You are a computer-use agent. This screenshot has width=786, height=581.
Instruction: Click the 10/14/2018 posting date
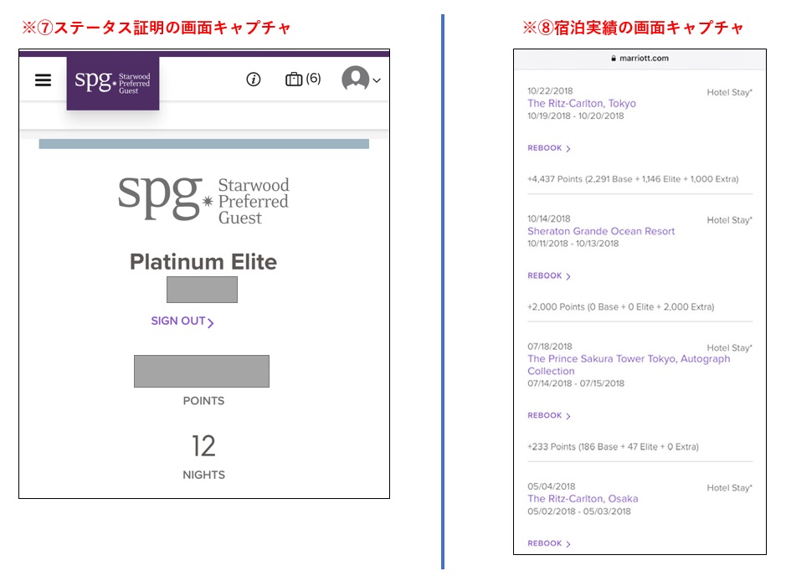pyautogui.click(x=549, y=219)
